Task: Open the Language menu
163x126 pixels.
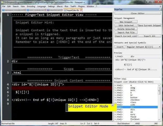Action: coord(41,6)
